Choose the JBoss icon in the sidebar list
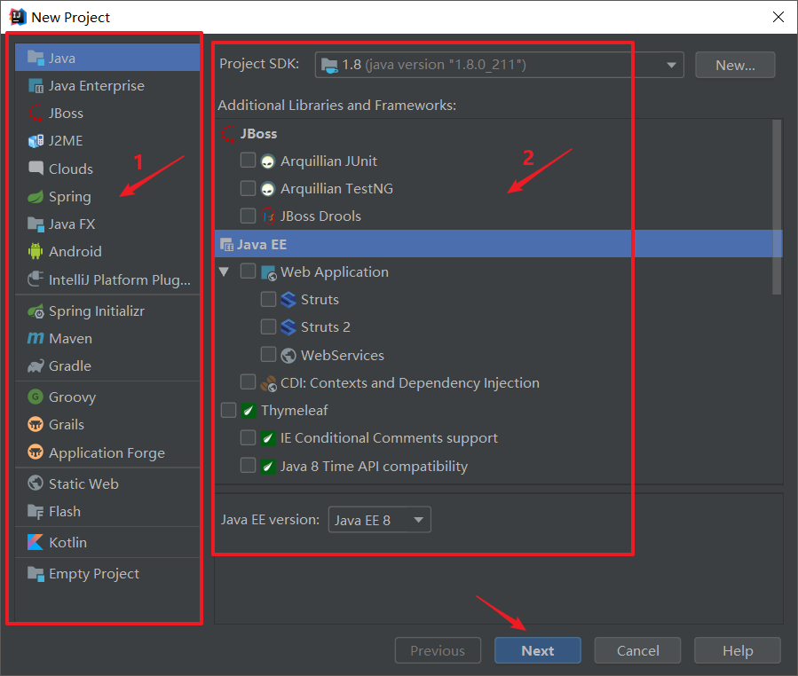This screenshot has width=798, height=676. pyautogui.click(x=36, y=113)
